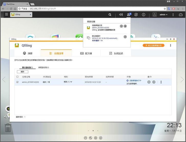Open the desktop trash can
The height and width of the screenshot is (142, 186).
coord(8,127)
